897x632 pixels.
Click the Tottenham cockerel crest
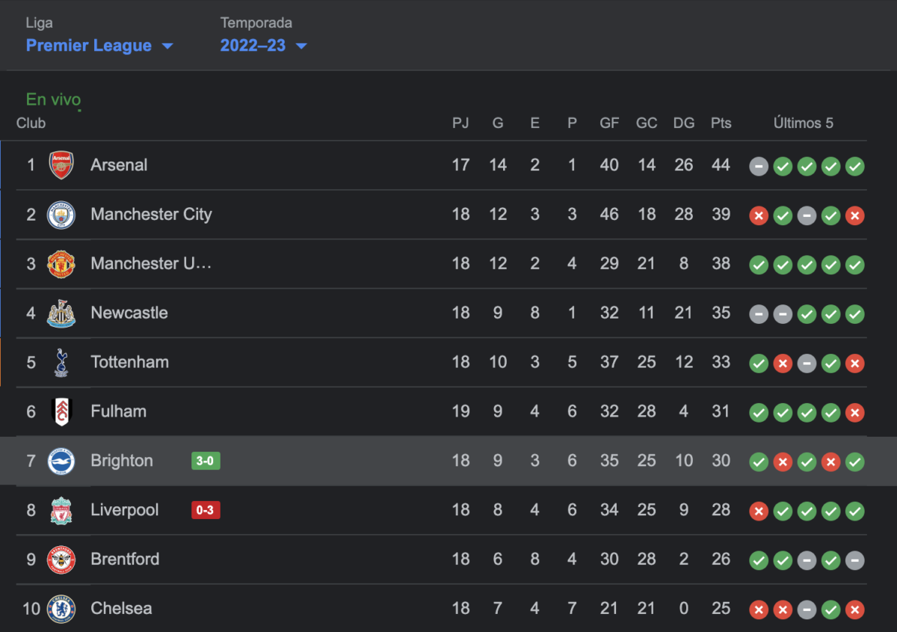pyautogui.click(x=61, y=363)
